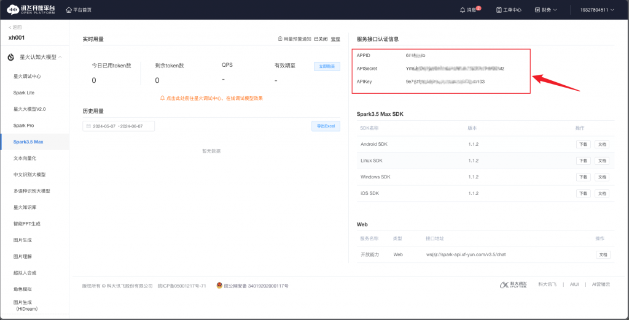Download the iOS SDK
The image size is (629, 320).
pos(584,194)
